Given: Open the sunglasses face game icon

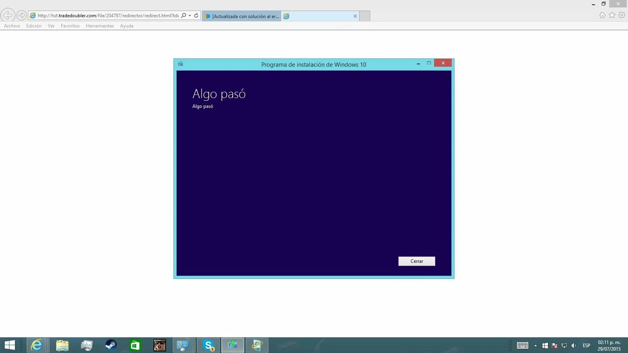Looking at the screenshot, I should tap(159, 345).
